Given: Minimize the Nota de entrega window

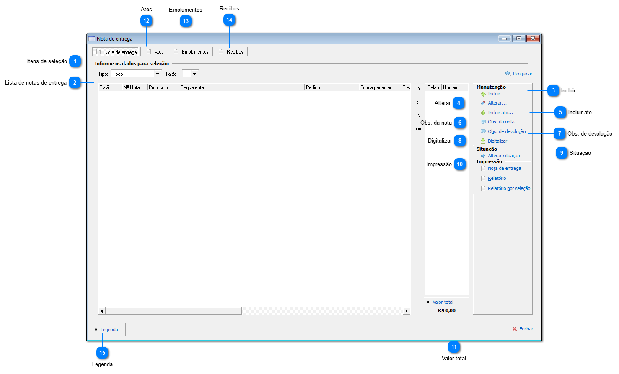Looking at the screenshot, I should coord(505,38).
